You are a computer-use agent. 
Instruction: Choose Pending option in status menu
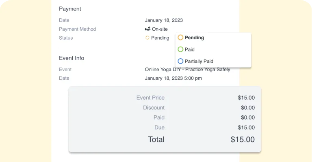click(x=194, y=38)
